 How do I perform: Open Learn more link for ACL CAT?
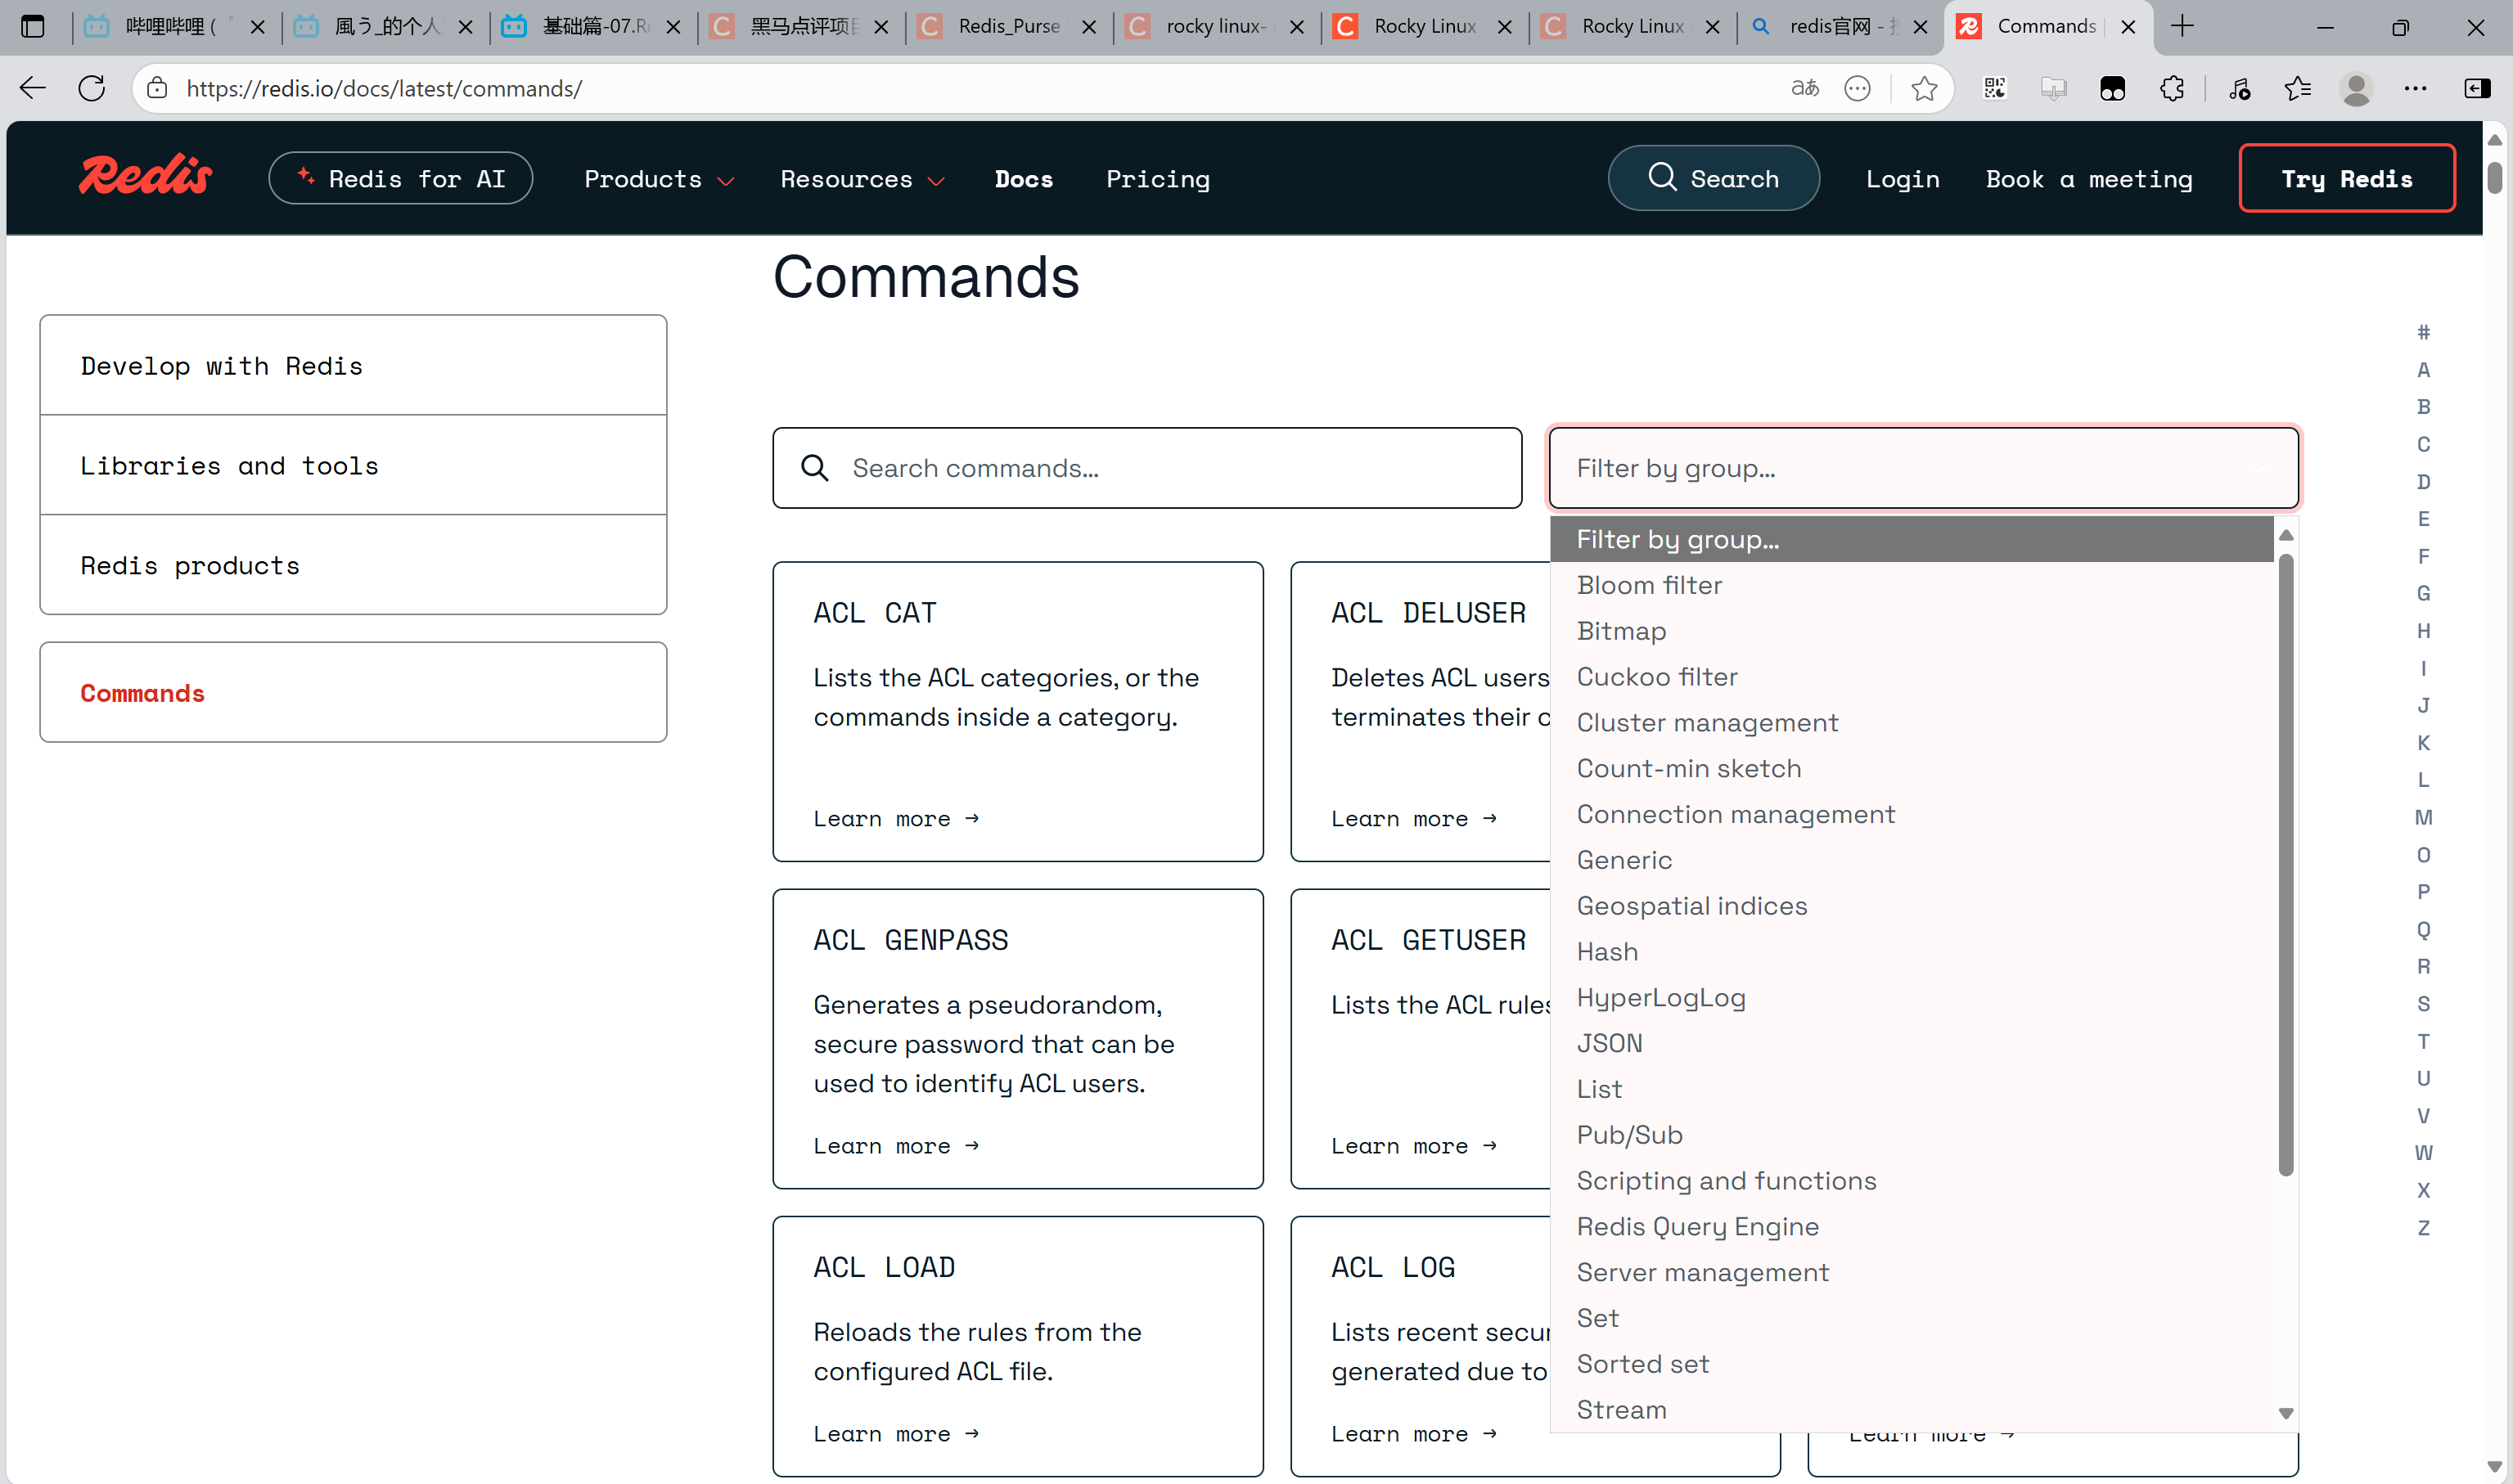pyautogui.click(x=895, y=819)
